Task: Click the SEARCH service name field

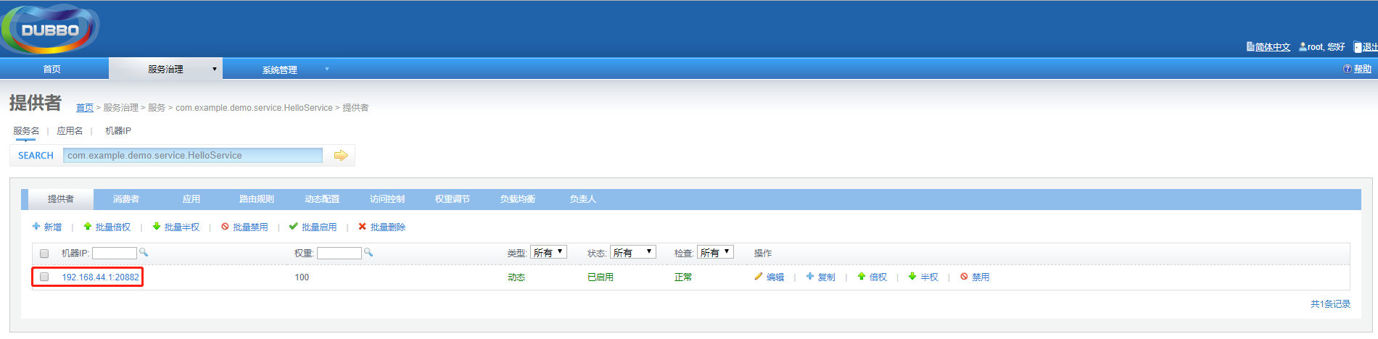Action: coord(193,155)
